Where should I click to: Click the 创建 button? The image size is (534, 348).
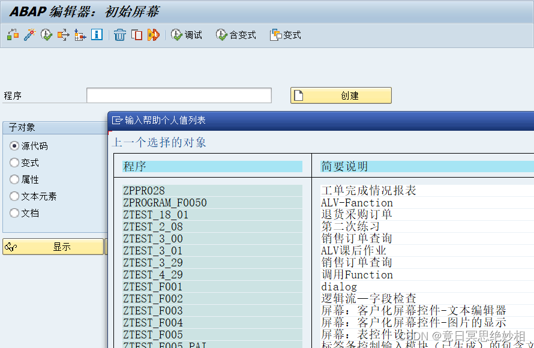(340, 95)
